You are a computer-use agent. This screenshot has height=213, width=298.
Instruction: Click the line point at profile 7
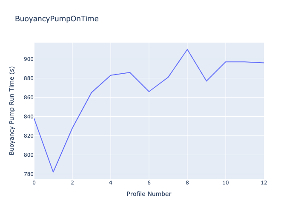coord(168,77)
